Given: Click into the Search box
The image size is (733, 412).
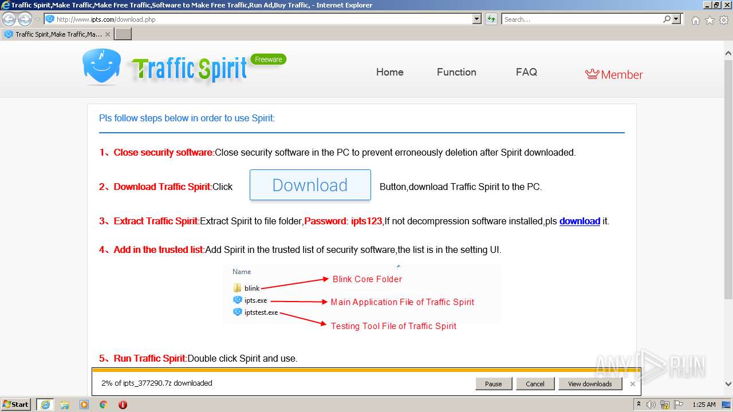Looking at the screenshot, I should pyautogui.click(x=582, y=19).
